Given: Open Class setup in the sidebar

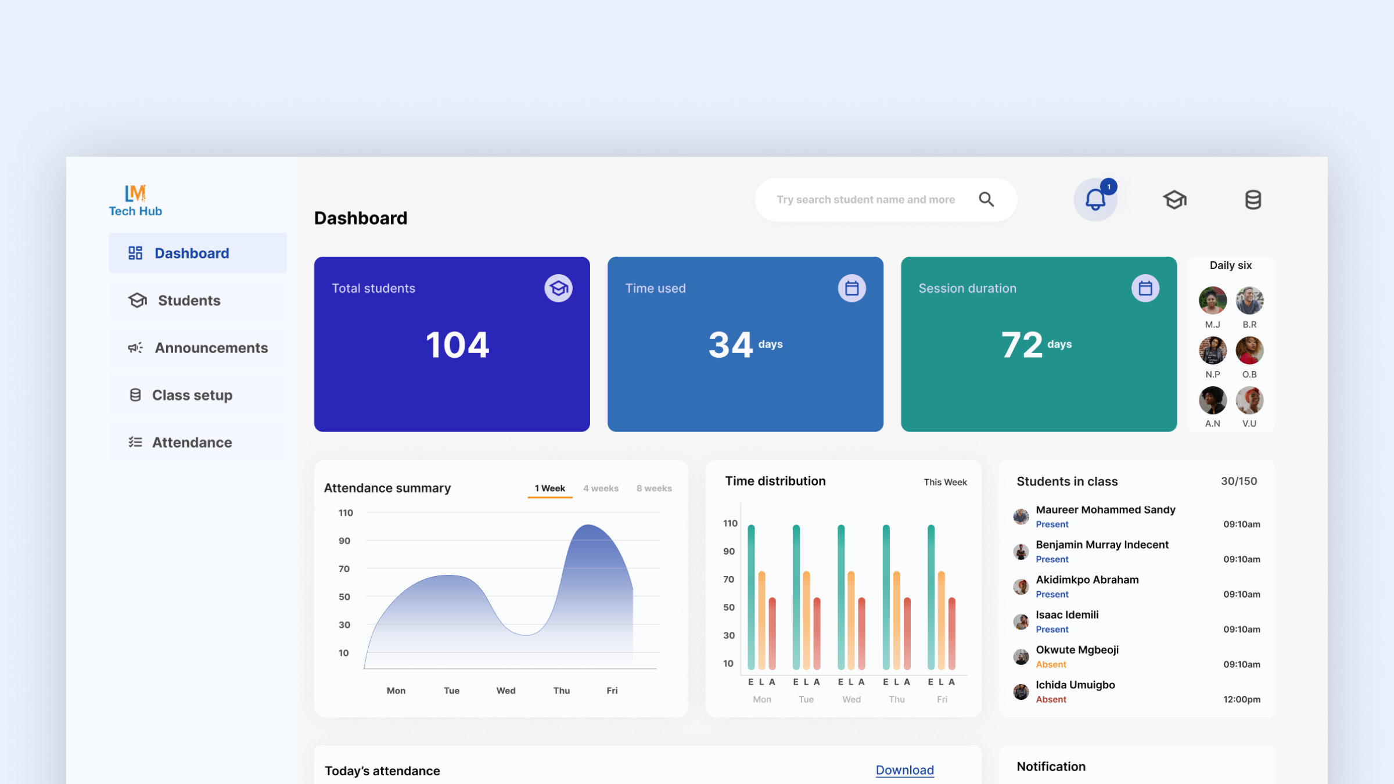Looking at the screenshot, I should (197, 395).
